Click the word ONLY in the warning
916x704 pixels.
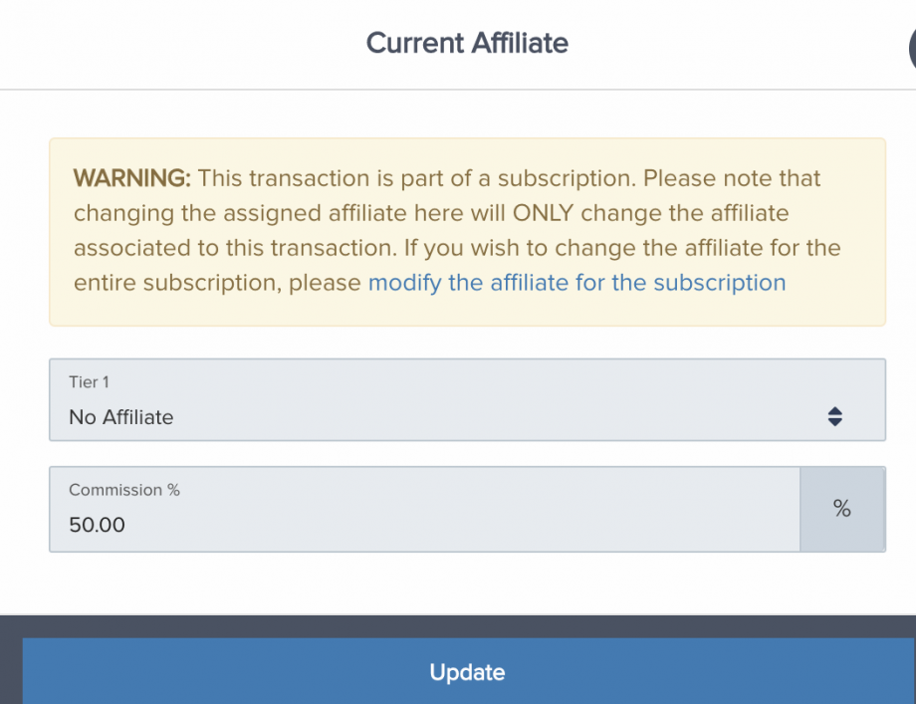[543, 213]
